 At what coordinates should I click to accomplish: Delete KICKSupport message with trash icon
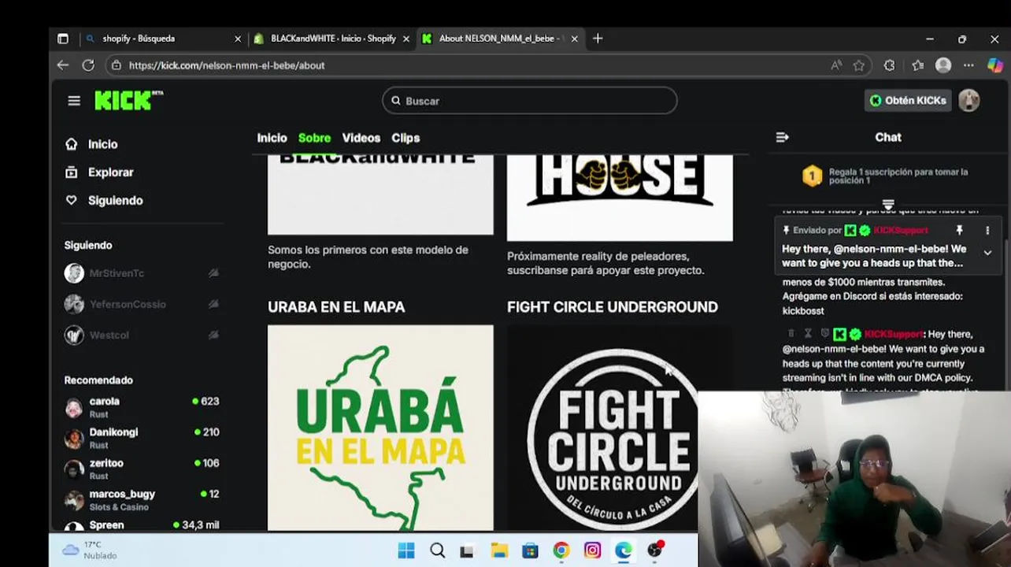[x=791, y=334]
